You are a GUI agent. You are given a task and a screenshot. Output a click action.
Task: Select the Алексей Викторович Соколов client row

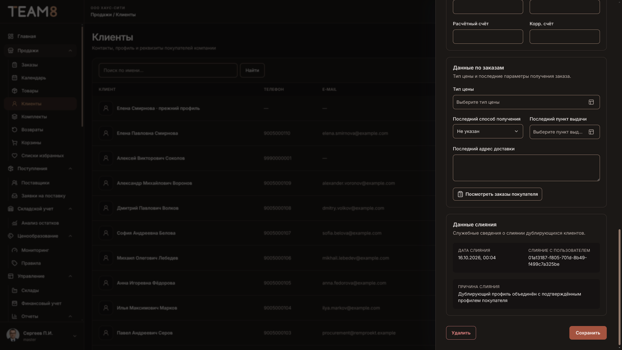coord(263,158)
